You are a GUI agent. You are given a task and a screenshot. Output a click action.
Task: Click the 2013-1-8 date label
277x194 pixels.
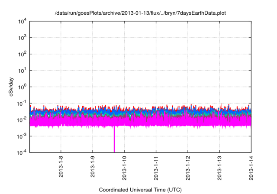click(61, 167)
